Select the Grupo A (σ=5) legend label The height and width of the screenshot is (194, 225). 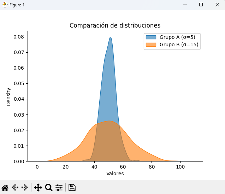pyautogui.click(x=177, y=37)
